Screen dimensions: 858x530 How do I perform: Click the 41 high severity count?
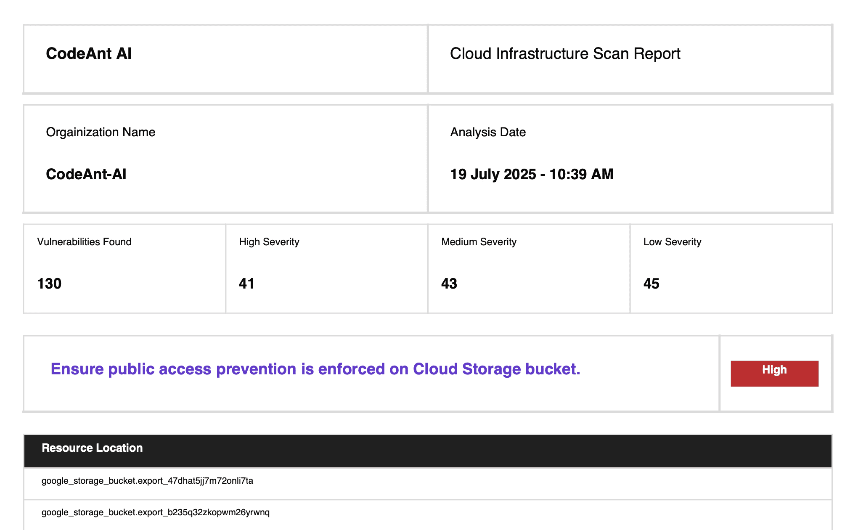246,284
